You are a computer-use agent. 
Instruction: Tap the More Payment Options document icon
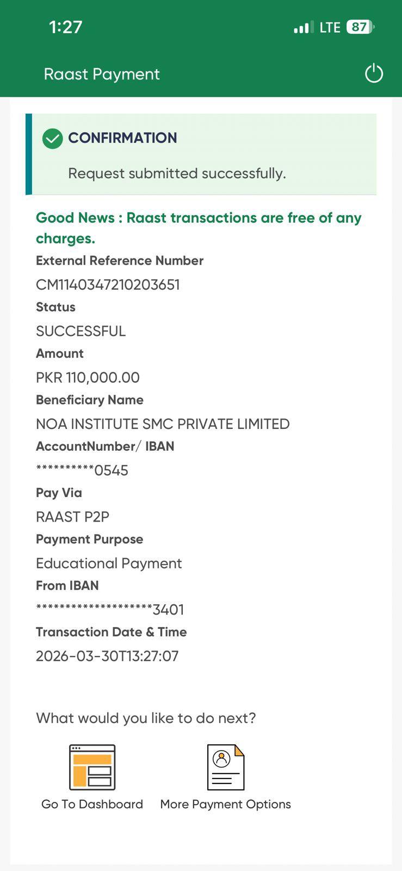click(x=226, y=767)
